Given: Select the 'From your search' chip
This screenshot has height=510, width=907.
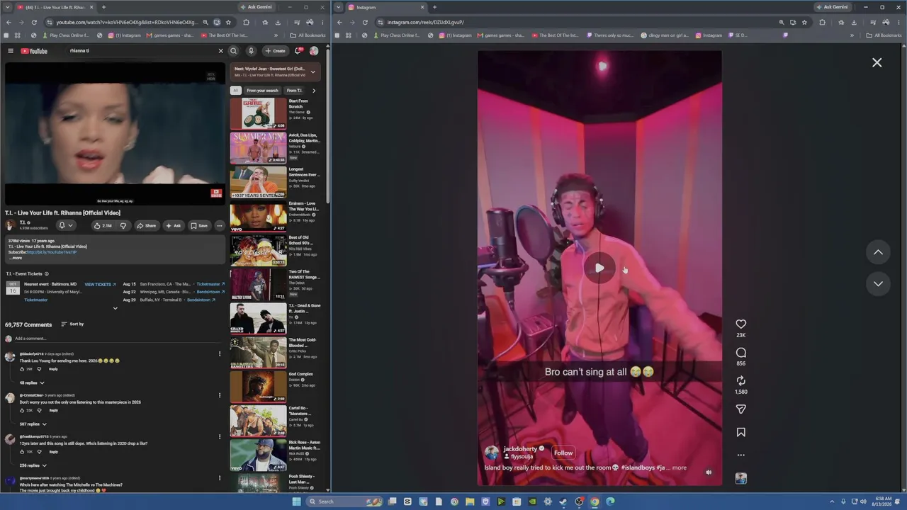Looking at the screenshot, I should click(262, 91).
